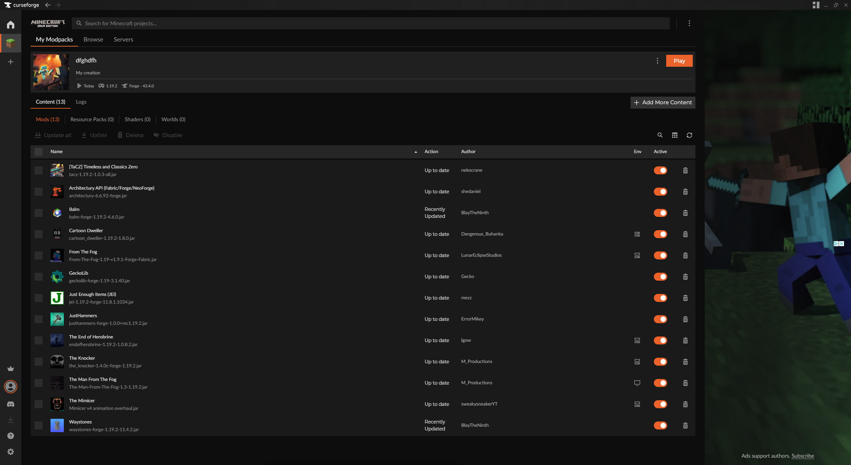
Task: Click the ad choices icon on the advertisement
Action: 836,243
